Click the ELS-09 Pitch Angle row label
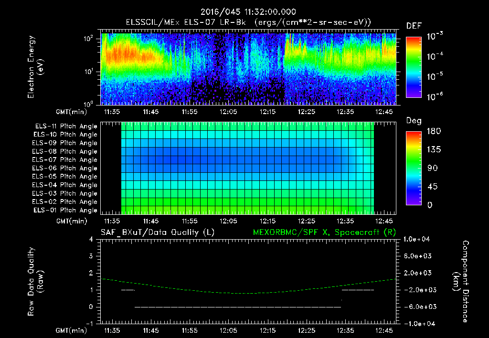This screenshot has width=489, height=338. [x=65, y=143]
